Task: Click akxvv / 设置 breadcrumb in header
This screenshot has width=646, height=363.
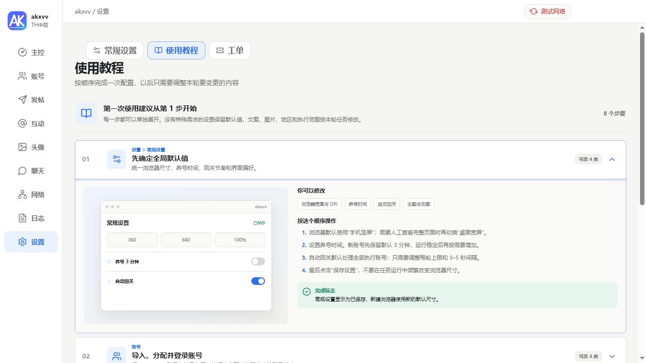Action: coord(92,11)
